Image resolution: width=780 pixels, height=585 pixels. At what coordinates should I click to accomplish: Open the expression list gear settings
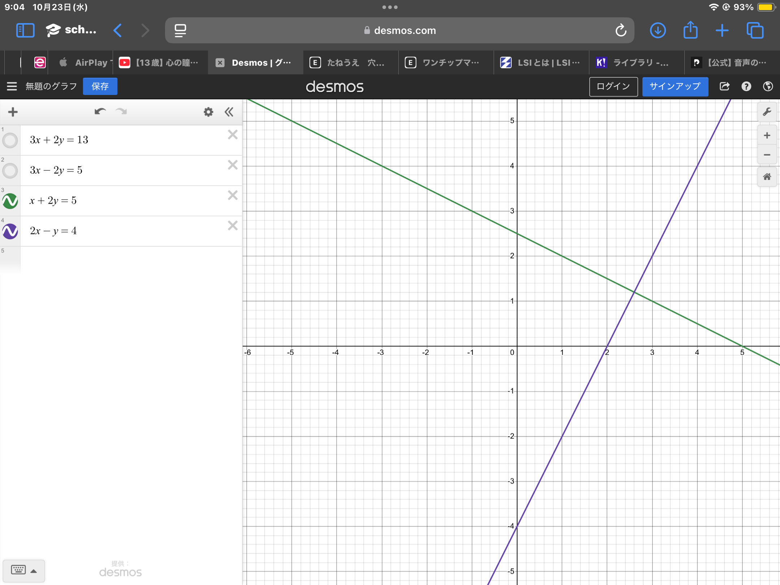tap(208, 112)
